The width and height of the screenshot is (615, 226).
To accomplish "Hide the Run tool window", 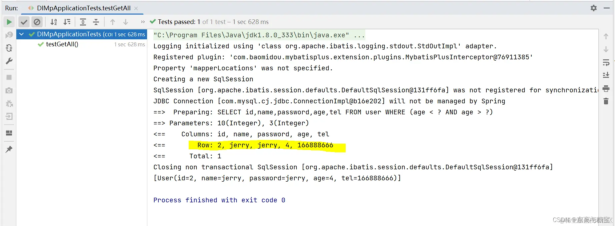I will [x=607, y=8].
